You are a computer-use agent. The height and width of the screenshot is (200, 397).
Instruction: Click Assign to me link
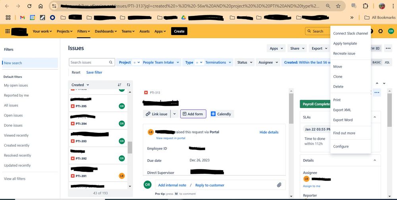click(312, 186)
